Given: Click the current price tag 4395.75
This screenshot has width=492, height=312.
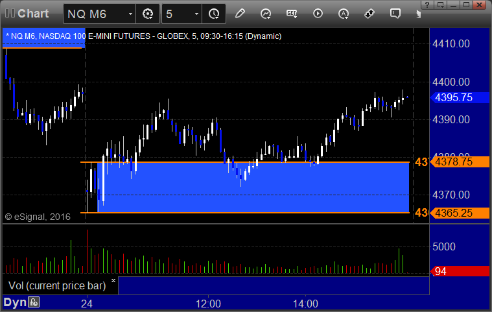Looking at the screenshot, I should 460,97.
